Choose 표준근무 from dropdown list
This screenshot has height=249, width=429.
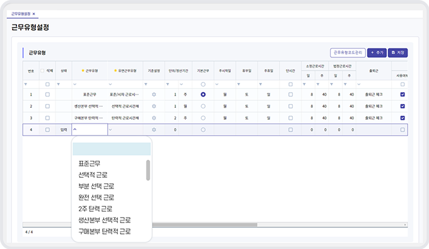pos(89,163)
